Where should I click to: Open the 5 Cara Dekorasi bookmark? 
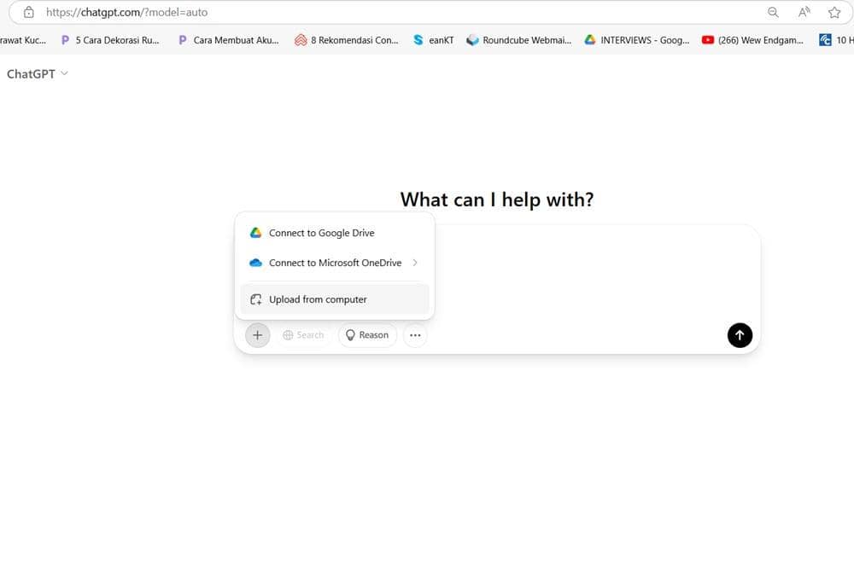point(109,40)
